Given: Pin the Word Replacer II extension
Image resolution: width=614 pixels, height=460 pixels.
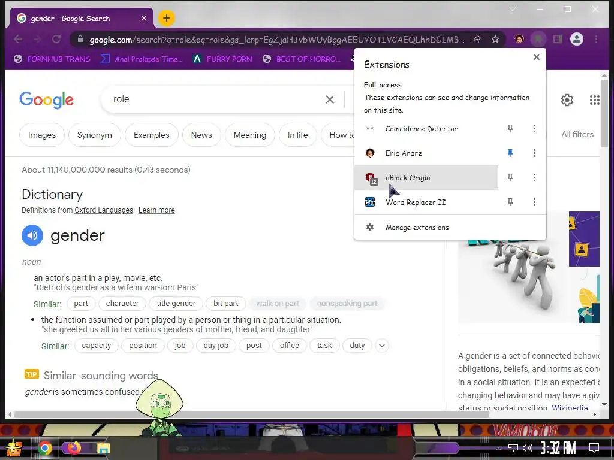Looking at the screenshot, I should [510, 202].
